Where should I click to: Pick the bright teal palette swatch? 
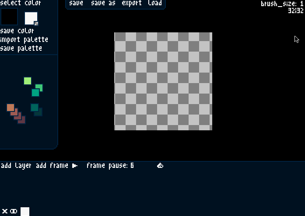[35, 93]
